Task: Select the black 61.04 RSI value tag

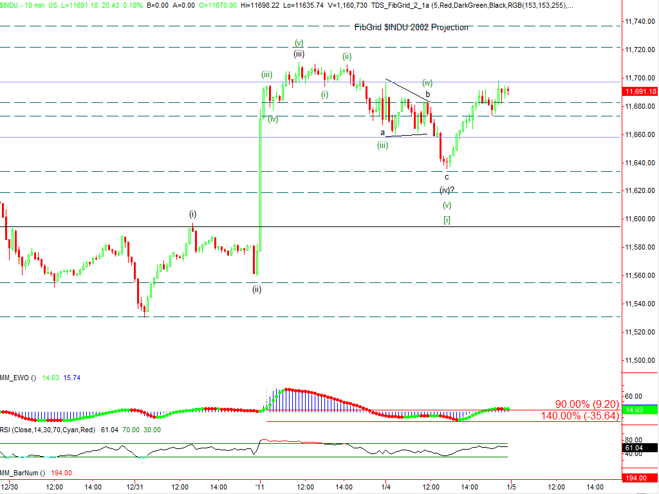Action: (x=640, y=446)
